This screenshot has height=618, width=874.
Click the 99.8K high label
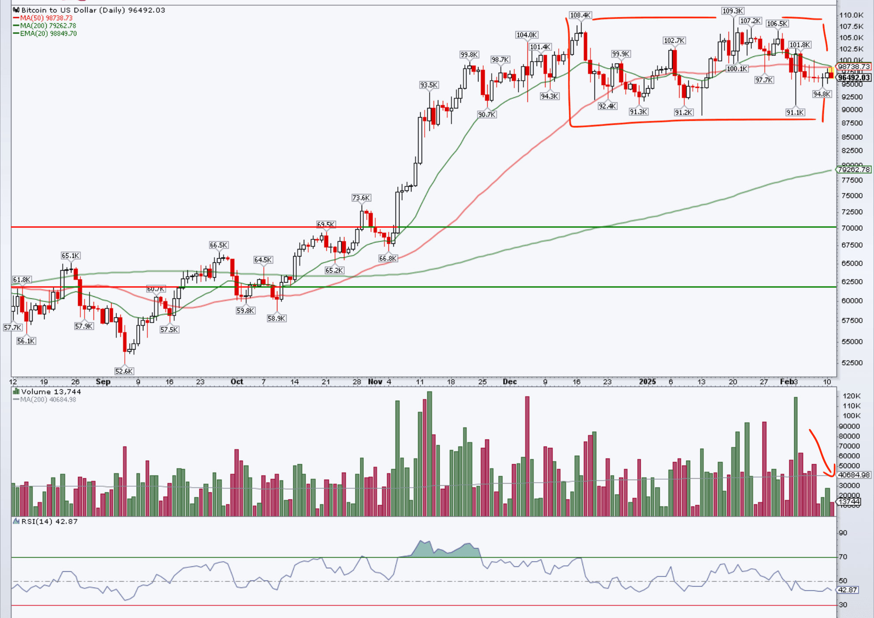click(469, 55)
